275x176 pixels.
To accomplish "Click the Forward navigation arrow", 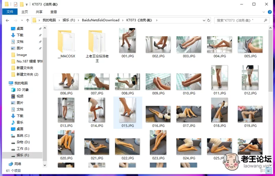I will point(15,21).
